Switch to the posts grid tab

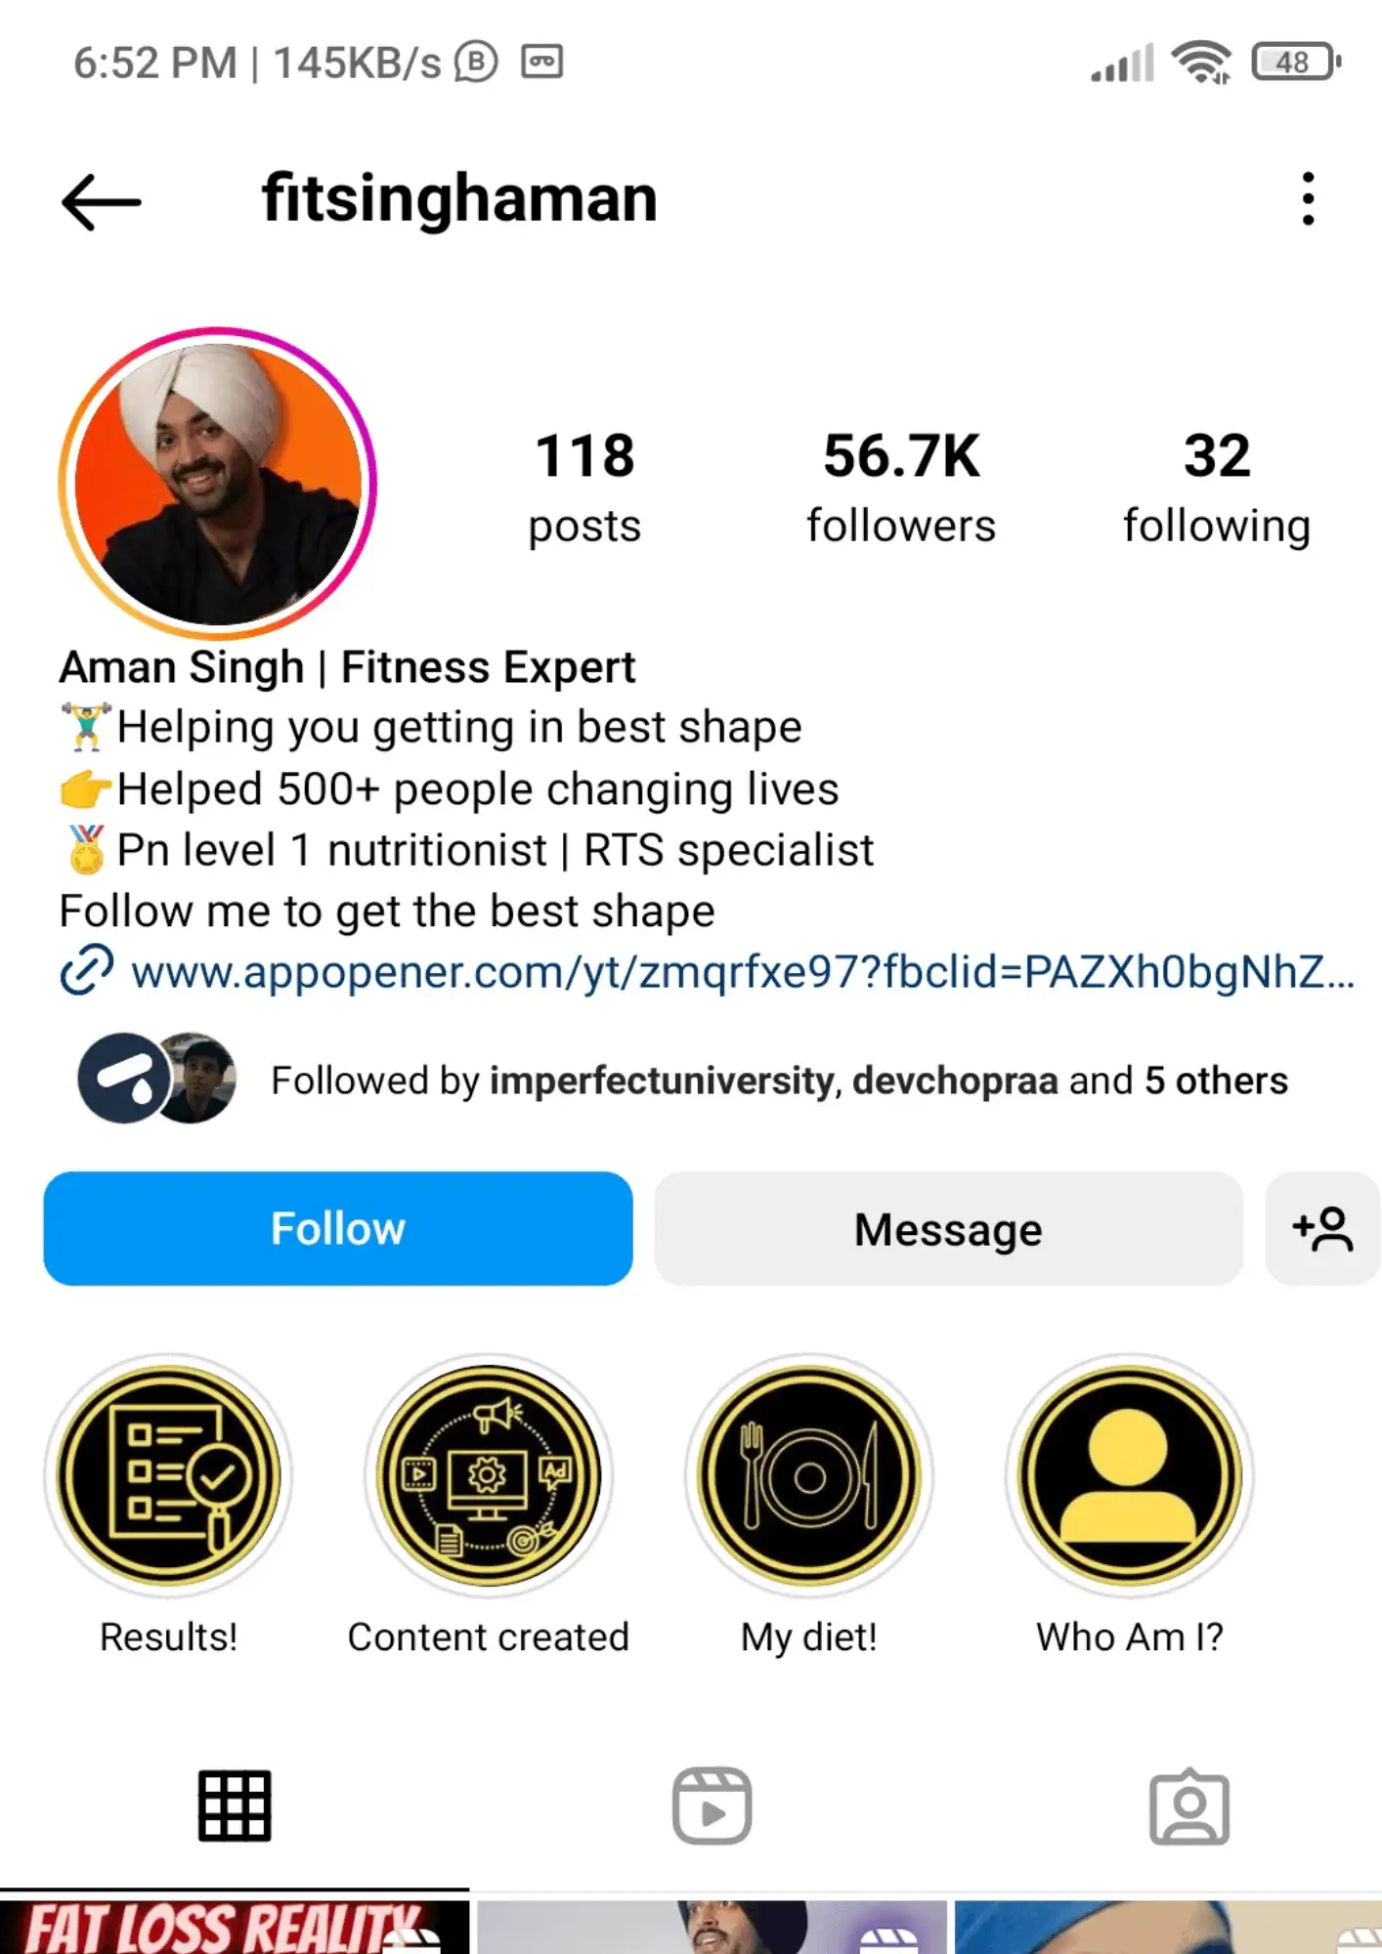coord(235,1805)
